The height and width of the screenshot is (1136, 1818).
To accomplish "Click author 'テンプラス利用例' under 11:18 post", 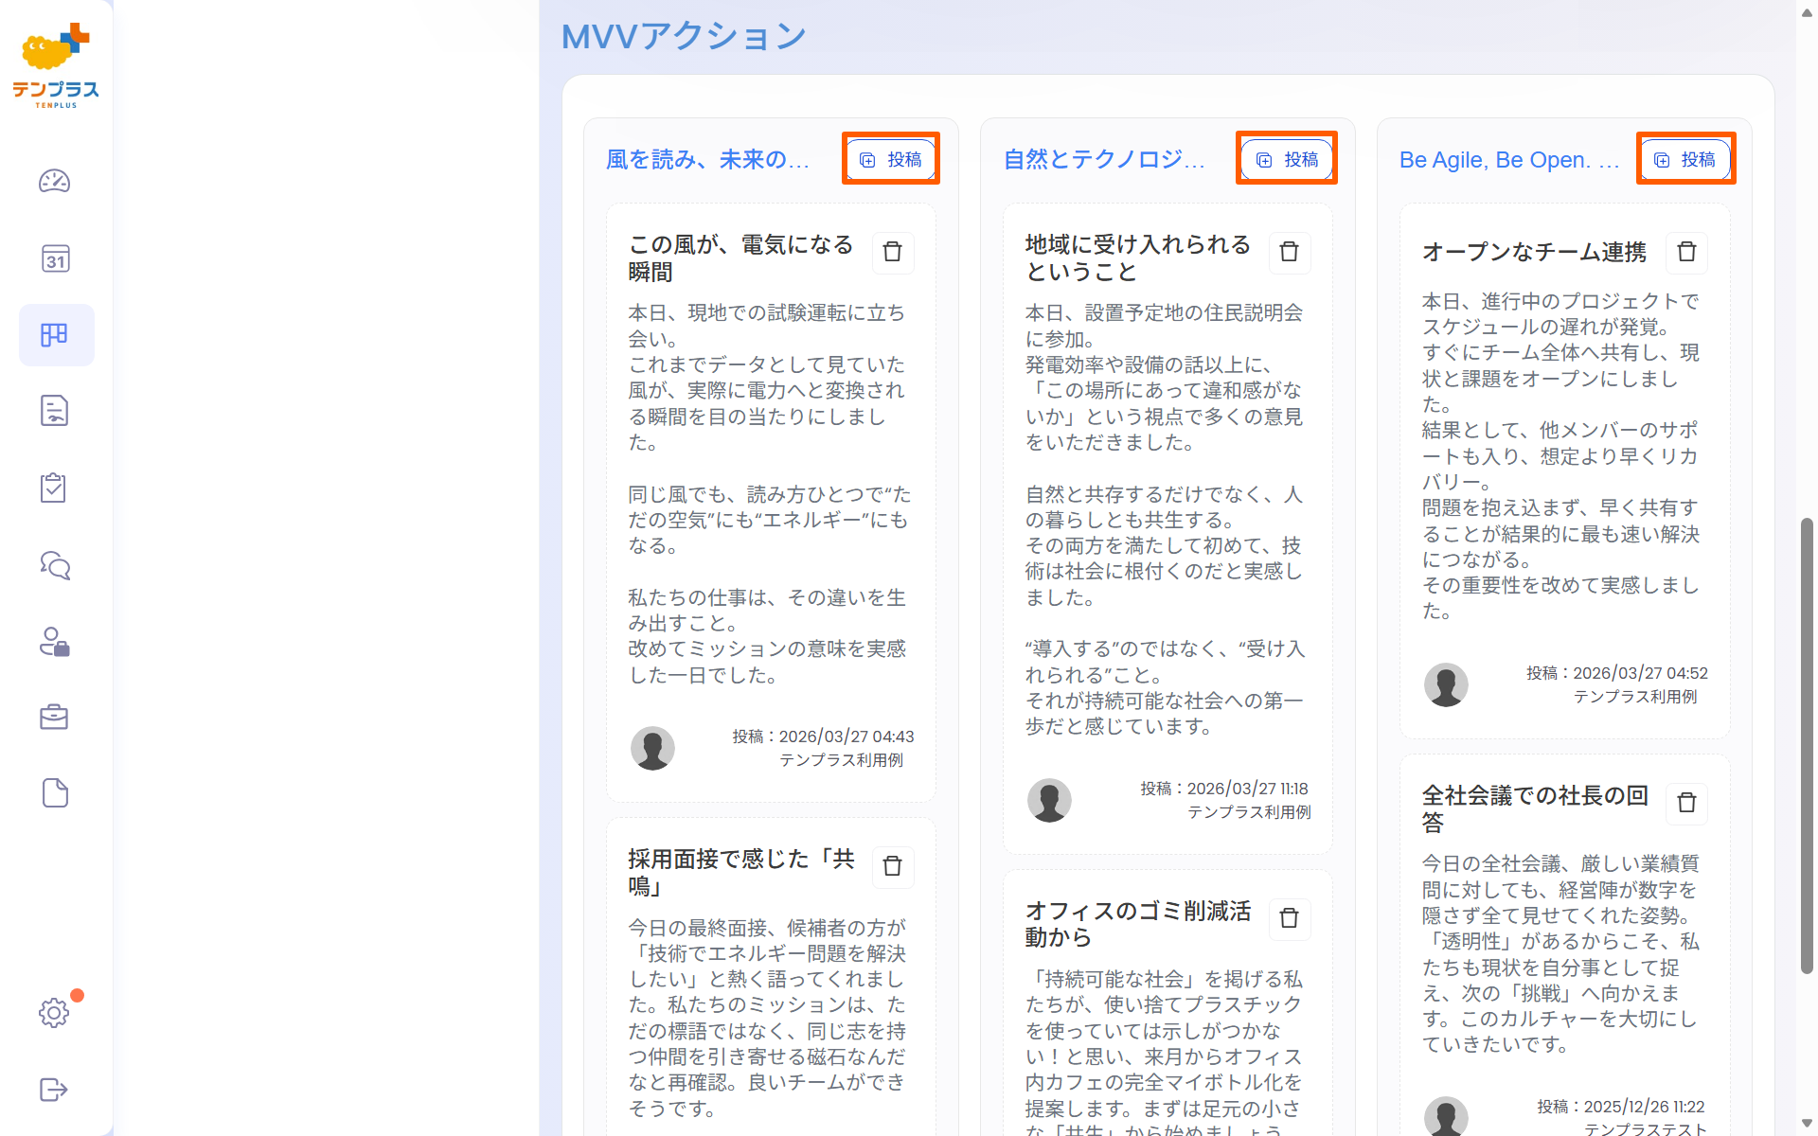I will click(1250, 812).
